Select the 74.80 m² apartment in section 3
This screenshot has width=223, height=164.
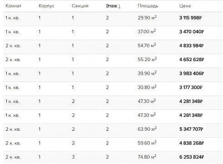(113, 157)
